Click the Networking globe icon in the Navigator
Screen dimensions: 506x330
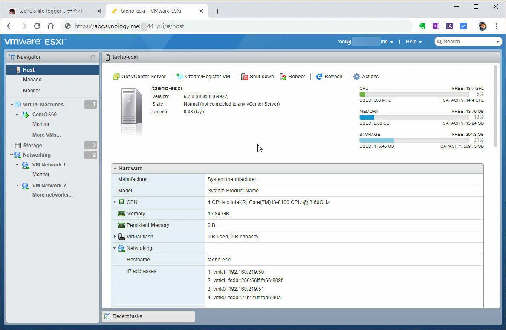click(18, 155)
